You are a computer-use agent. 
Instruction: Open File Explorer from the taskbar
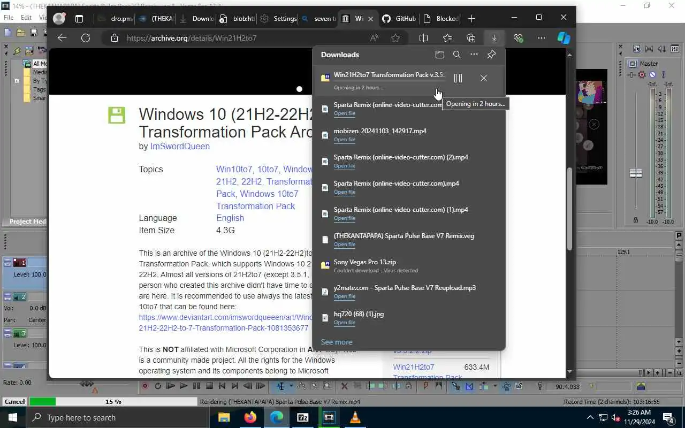(x=224, y=418)
